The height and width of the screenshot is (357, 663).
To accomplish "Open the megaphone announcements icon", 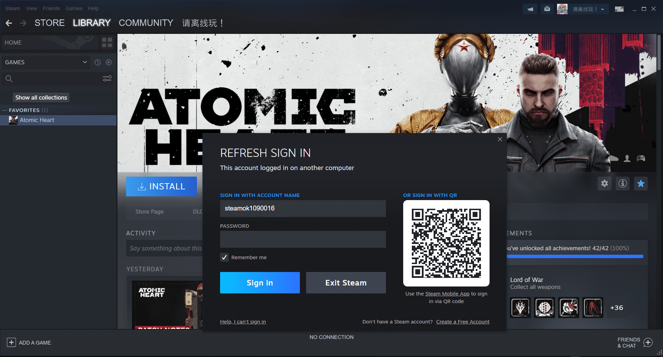I will click(x=530, y=9).
